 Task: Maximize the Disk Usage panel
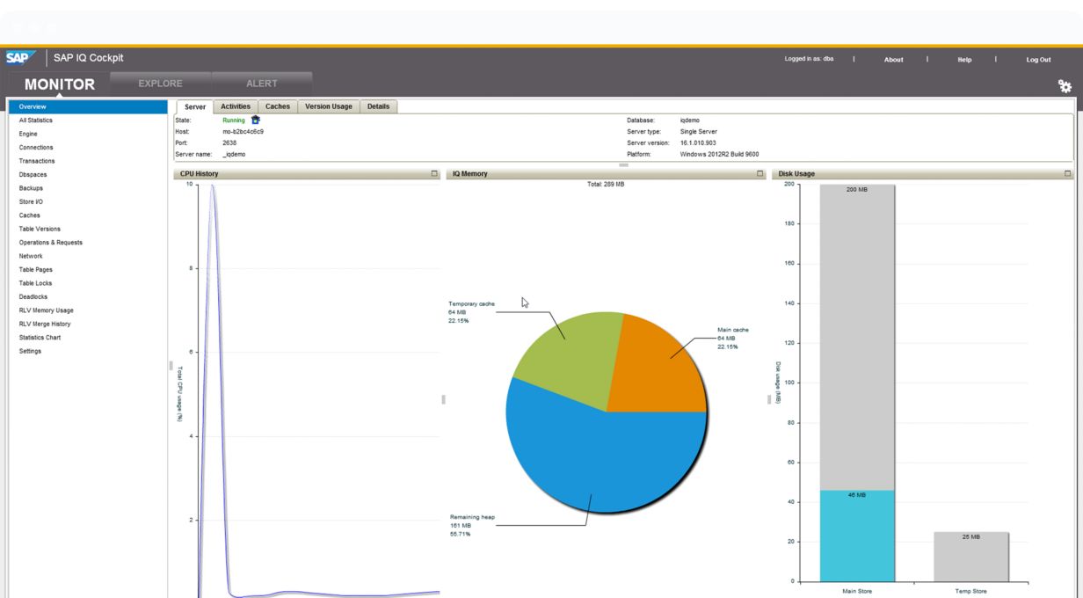pyautogui.click(x=1068, y=174)
